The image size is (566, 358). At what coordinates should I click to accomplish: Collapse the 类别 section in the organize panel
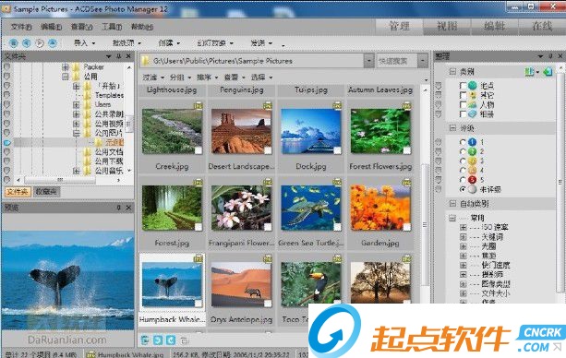pos(452,71)
